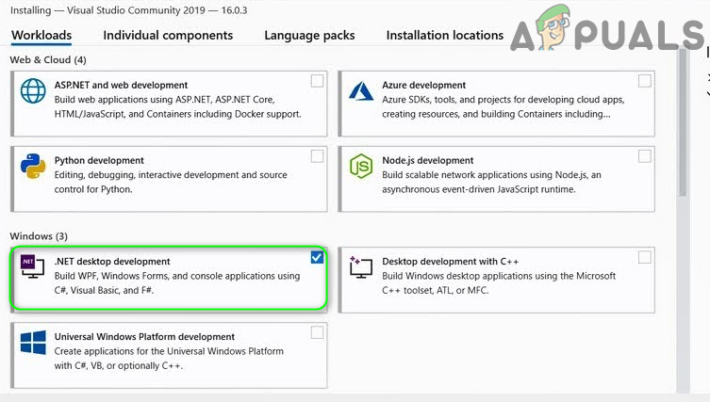
Task: Click the Azure SDKs description text
Action: tap(504, 106)
